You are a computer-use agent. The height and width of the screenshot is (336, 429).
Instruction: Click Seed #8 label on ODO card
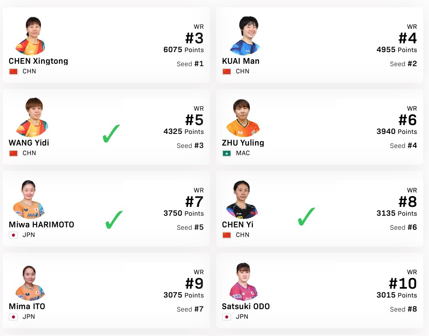click(x=403, y=309)
